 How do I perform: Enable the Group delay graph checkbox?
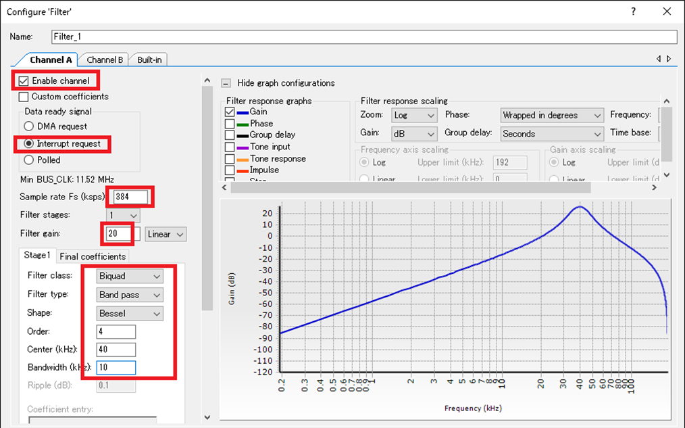click(230, 135)
